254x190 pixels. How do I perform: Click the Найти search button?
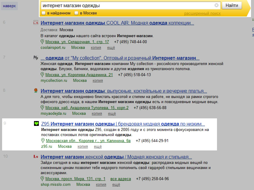pyautogui.click(x=232, y=5)
